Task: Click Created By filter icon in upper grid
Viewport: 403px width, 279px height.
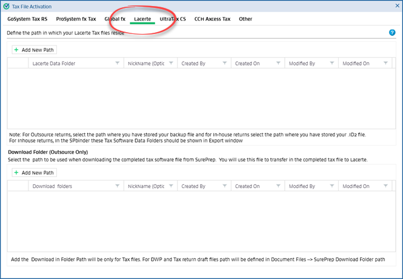Action: pos(225,64)
